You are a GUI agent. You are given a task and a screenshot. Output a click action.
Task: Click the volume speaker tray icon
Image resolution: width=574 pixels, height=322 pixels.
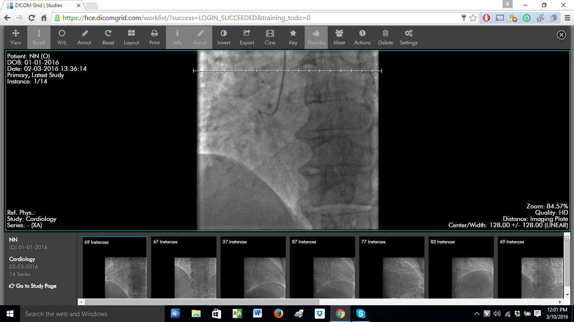click(x=497, y=314)
